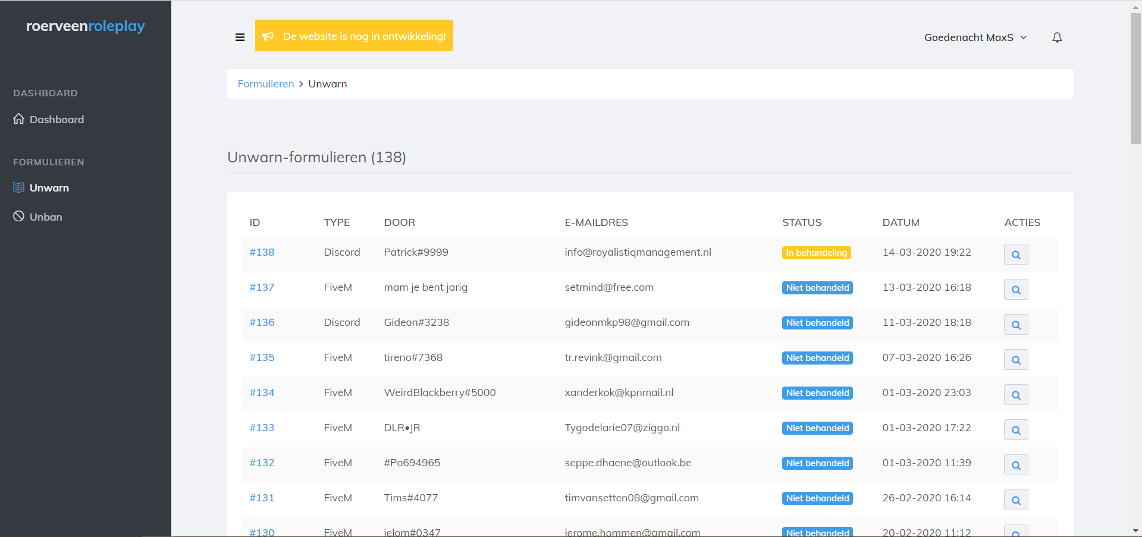This screenshot has width=1142, height=537.
Task: Click the Formulieren breadcrumb link
Action: 266,84
